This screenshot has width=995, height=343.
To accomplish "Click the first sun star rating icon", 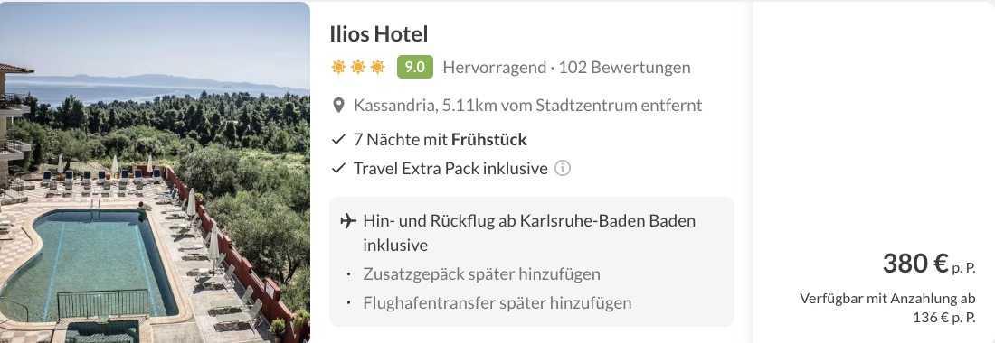I will pos(338,67).
